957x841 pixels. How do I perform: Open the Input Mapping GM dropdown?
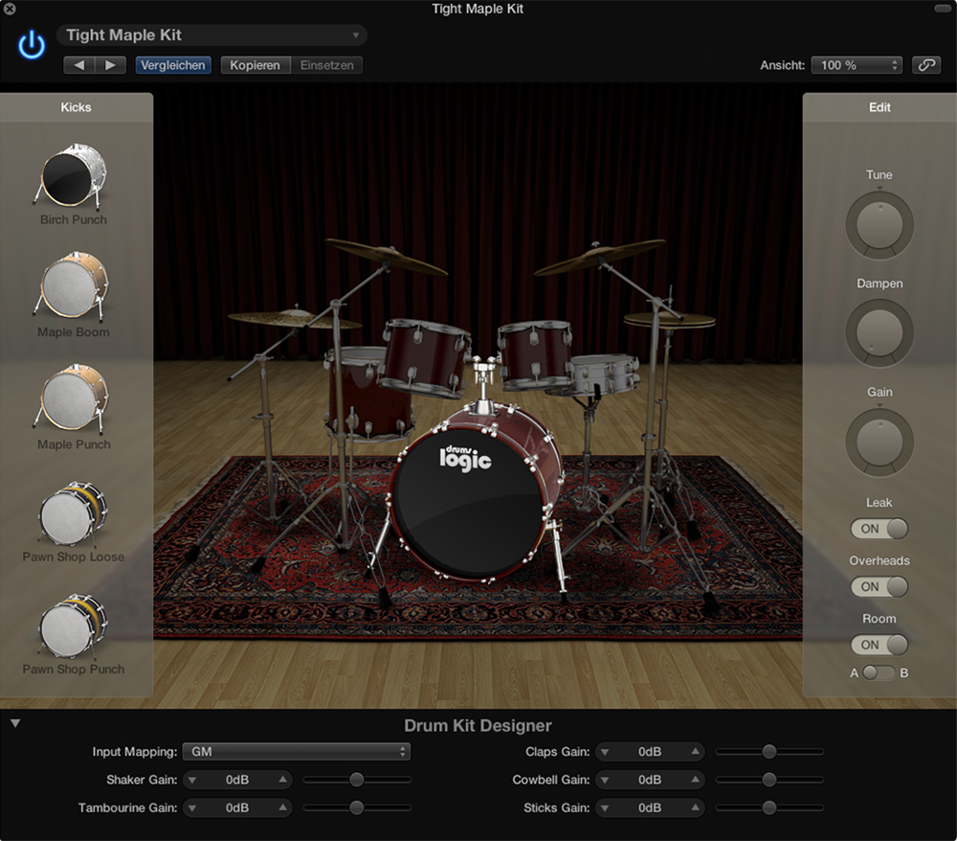(x=296, y=752)
